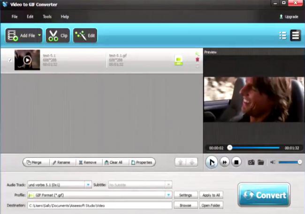This screenshot has width=305, height=214.
Task: Click the fast forward button
Action: pyautogui.click(x=224, y=162)
